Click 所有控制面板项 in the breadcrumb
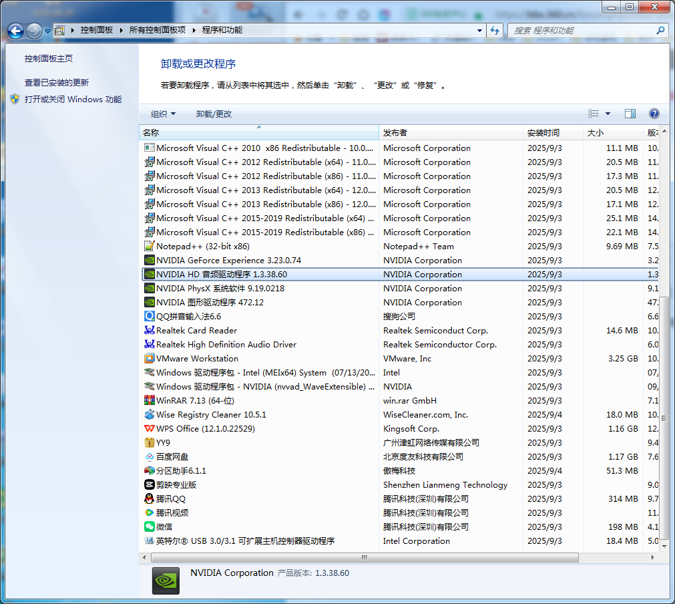Viewport: 675px width, 604px height. click(157, 30)
